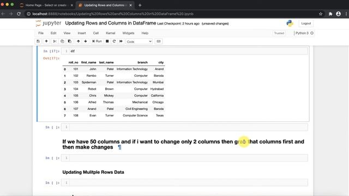Click the cell containing Mechanical
The height and width of the screenshot is (196, 349).
click(140, 102)
